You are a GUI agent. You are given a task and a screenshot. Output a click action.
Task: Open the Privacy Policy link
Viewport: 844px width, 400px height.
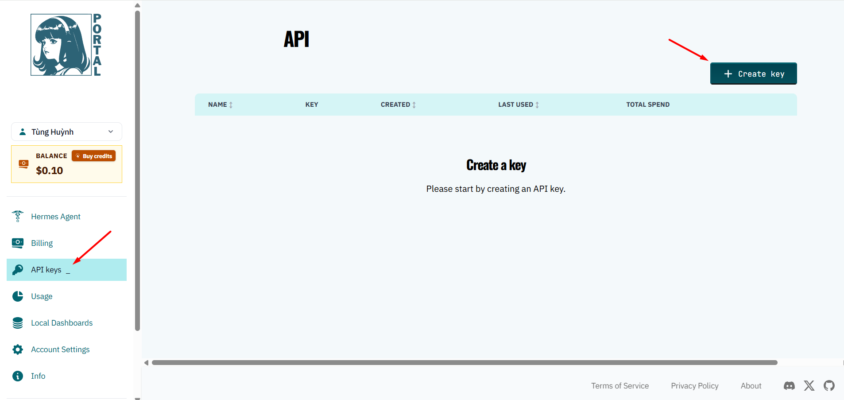pyautogui.click(x=695, y=386)
